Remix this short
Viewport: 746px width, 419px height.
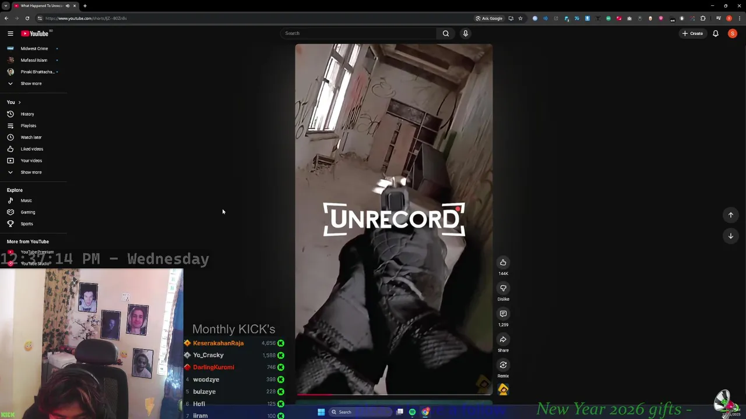(x=503, y=365)
